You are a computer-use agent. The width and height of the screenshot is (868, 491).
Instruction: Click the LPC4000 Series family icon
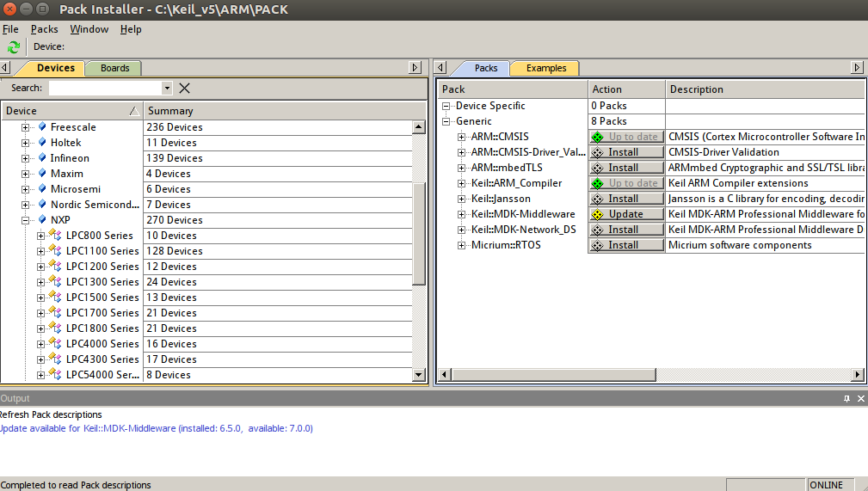(55, 343)
